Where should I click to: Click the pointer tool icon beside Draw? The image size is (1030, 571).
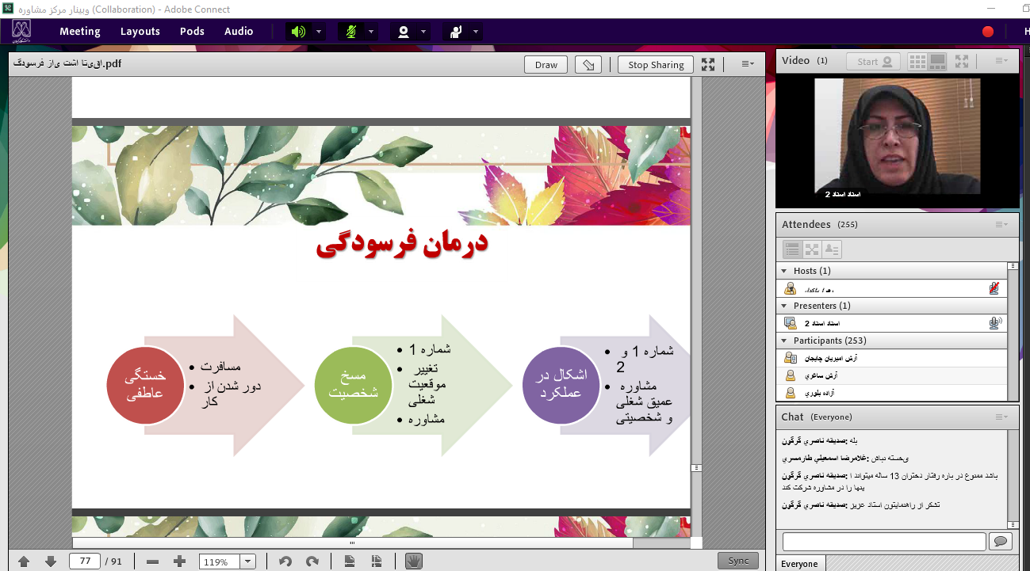[588, 65]
